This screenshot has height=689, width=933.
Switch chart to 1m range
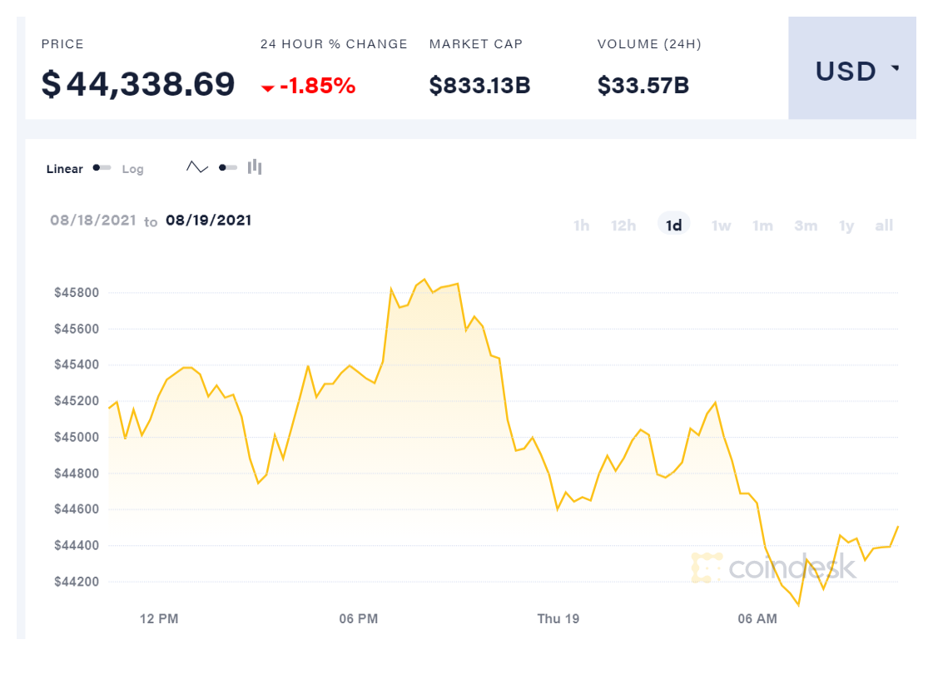pos(762,226)
